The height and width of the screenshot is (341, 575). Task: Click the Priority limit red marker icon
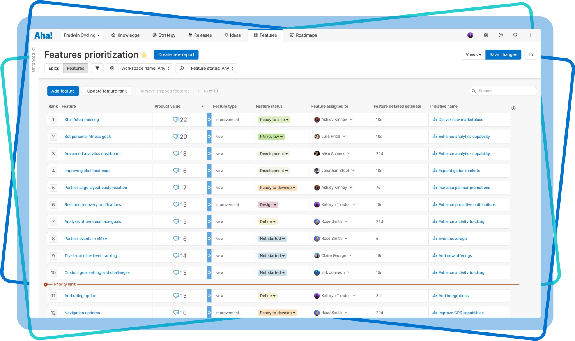[x=46, y=284]
